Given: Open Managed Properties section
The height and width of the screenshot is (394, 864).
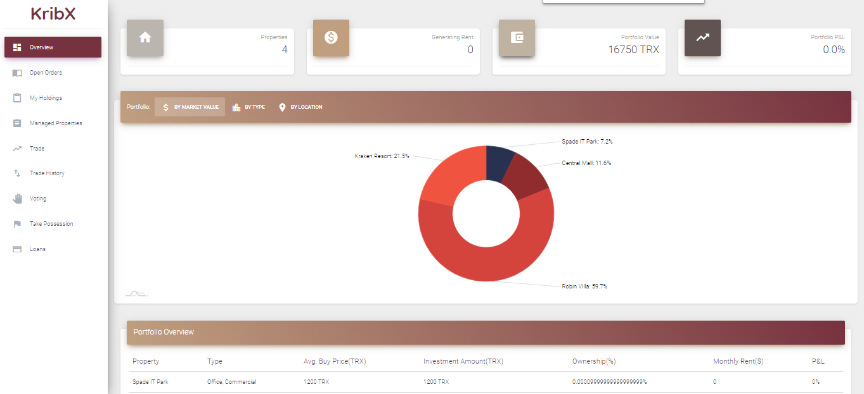Looking at the screenshot, I should pyautogui.click(x=53, y=123).
